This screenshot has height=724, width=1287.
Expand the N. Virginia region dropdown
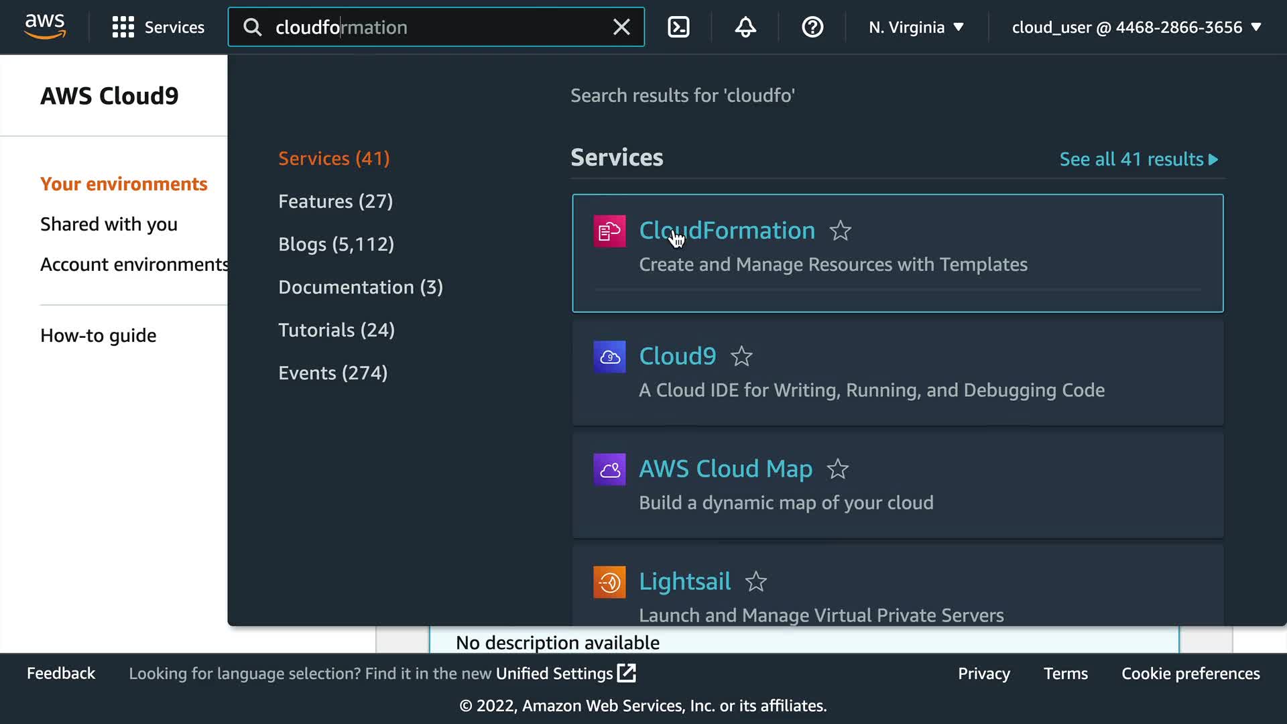(x=916, y=27)
